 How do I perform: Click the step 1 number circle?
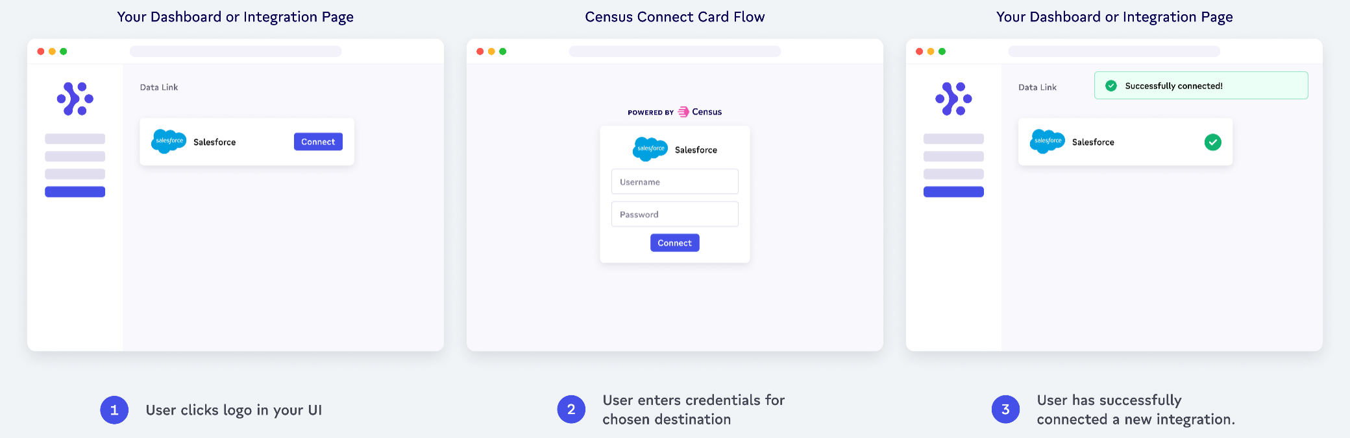click(114, 410)
